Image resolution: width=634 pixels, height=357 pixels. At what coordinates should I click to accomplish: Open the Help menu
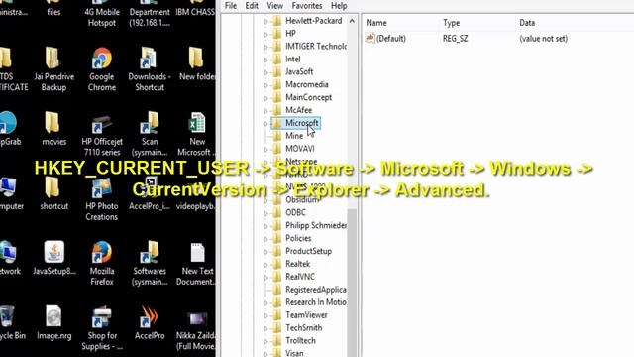[x=339, y=6]
